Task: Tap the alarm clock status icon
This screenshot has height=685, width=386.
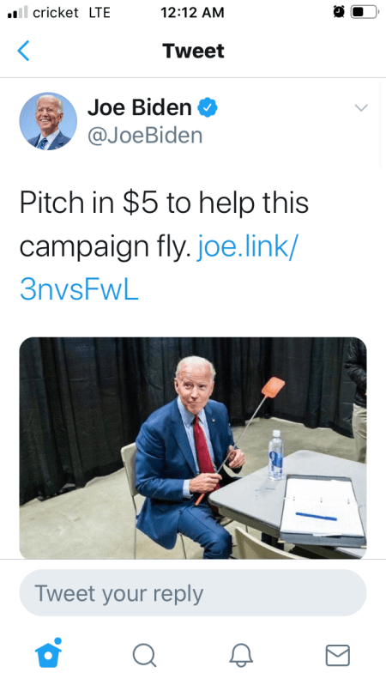Action: [x=339, y=12]
